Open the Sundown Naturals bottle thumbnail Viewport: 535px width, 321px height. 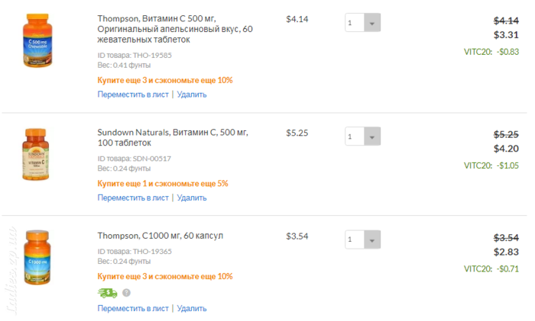pos(36,154)
